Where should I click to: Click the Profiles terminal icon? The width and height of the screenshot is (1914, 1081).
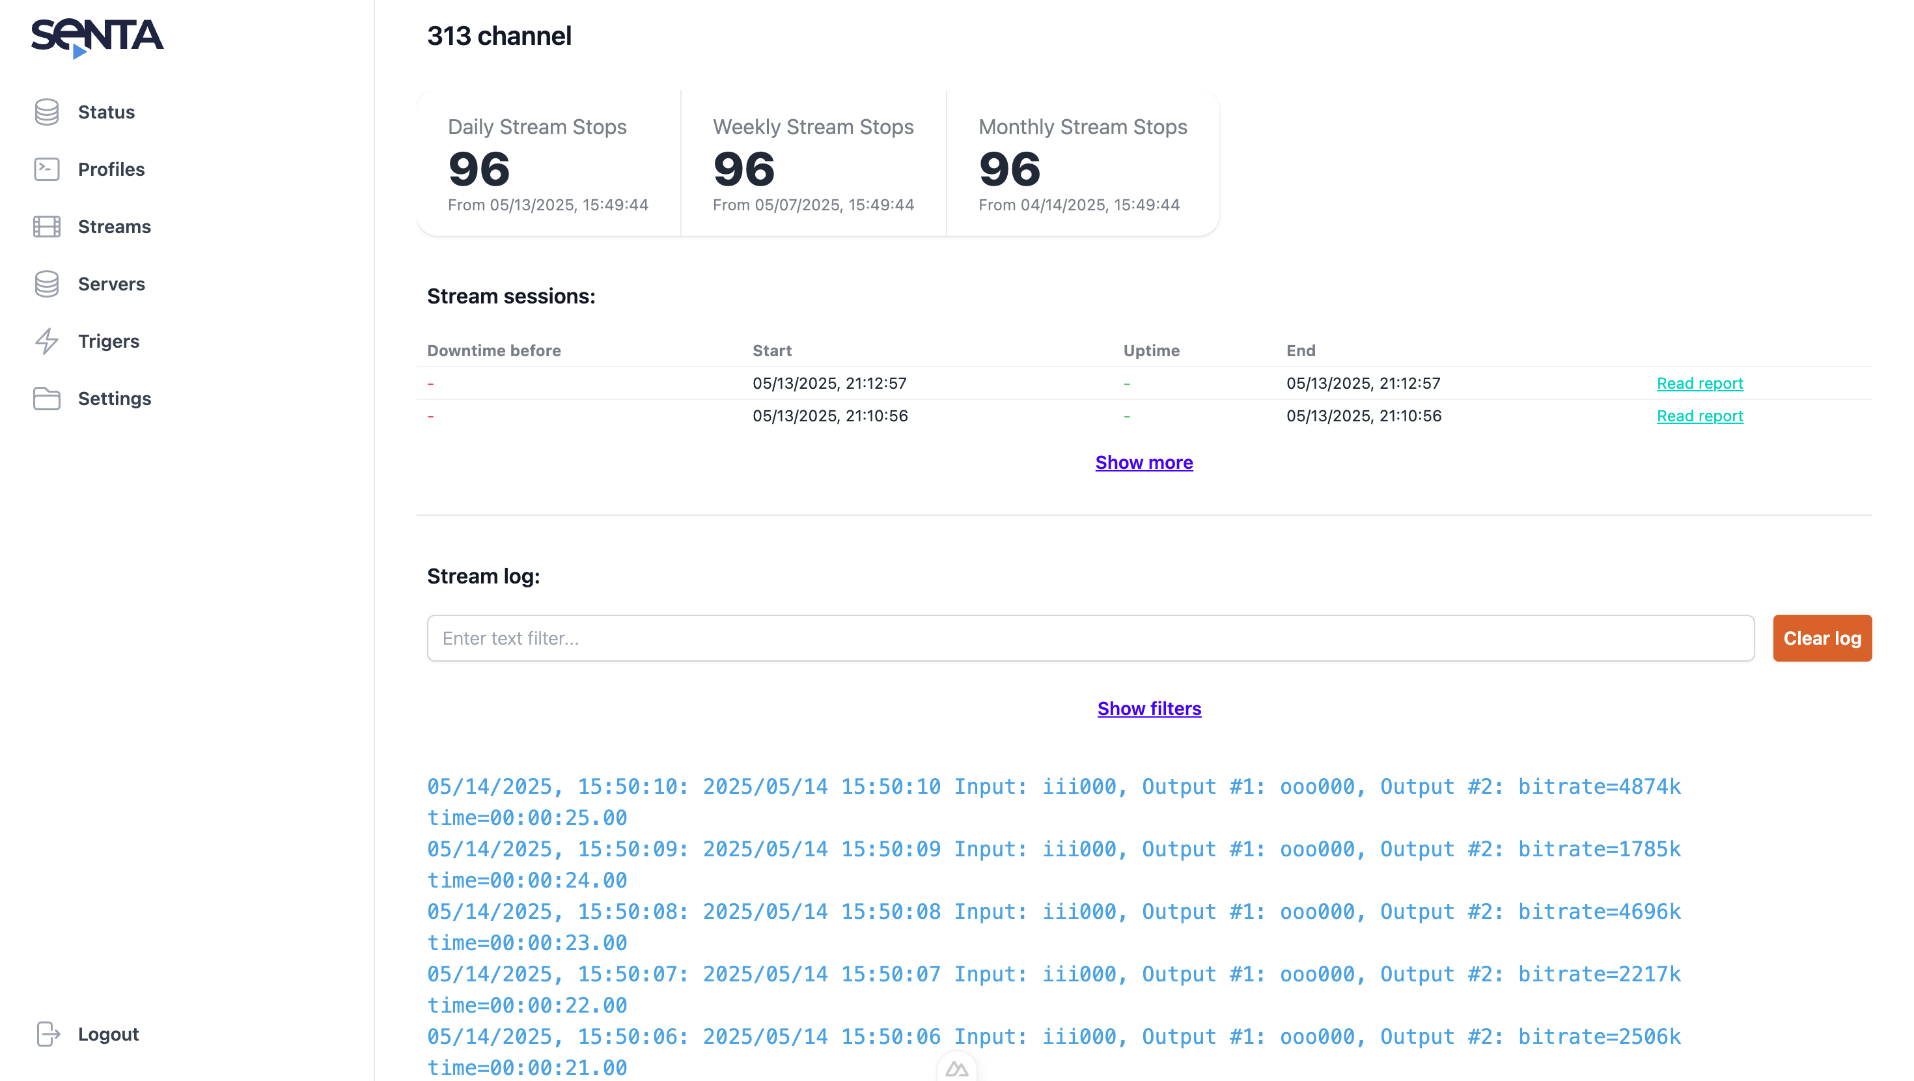47,169
